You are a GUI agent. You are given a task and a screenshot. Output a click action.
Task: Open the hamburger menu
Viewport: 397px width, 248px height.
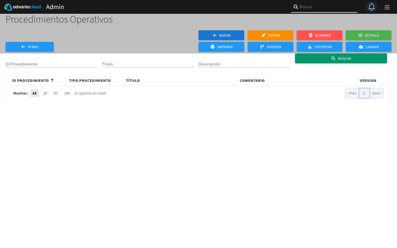pyautogui.click(x=387, y=7)
